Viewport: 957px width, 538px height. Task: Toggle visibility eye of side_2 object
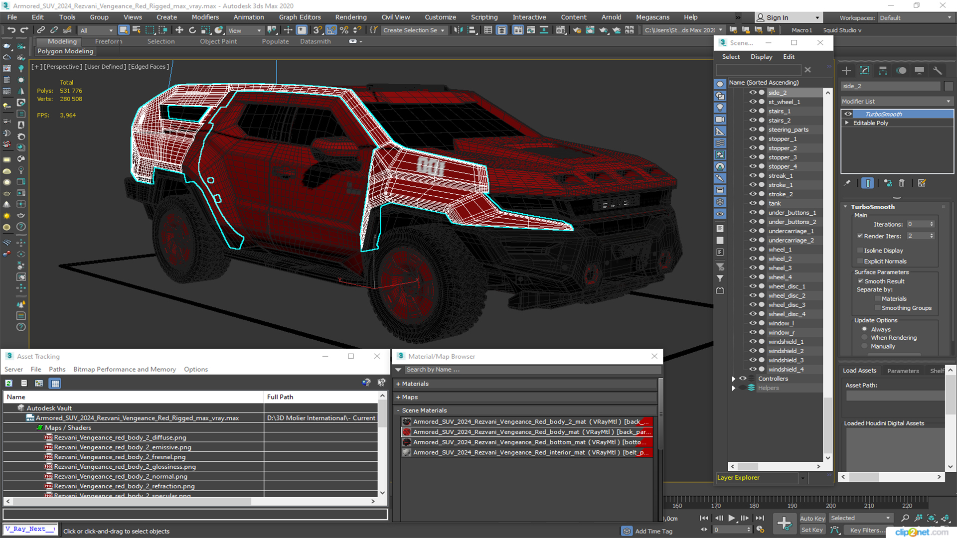[753, 93]
